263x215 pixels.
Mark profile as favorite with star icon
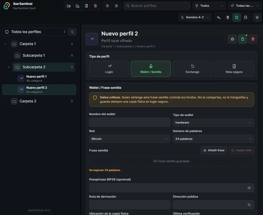click(232, 39)
